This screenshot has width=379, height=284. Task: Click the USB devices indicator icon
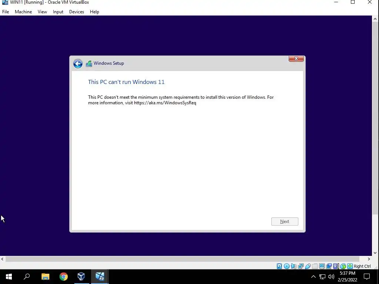[308, 266]
